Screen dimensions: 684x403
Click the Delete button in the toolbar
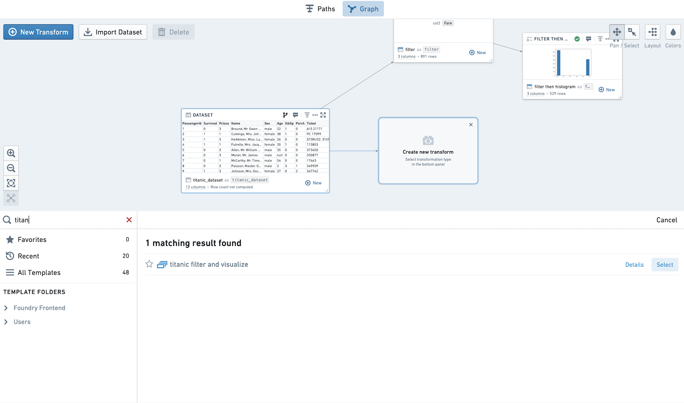pos(173,32)
